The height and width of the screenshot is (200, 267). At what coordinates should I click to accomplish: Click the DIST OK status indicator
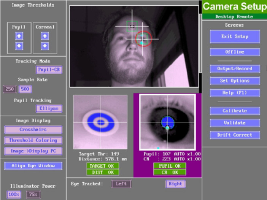click(103, 172)
